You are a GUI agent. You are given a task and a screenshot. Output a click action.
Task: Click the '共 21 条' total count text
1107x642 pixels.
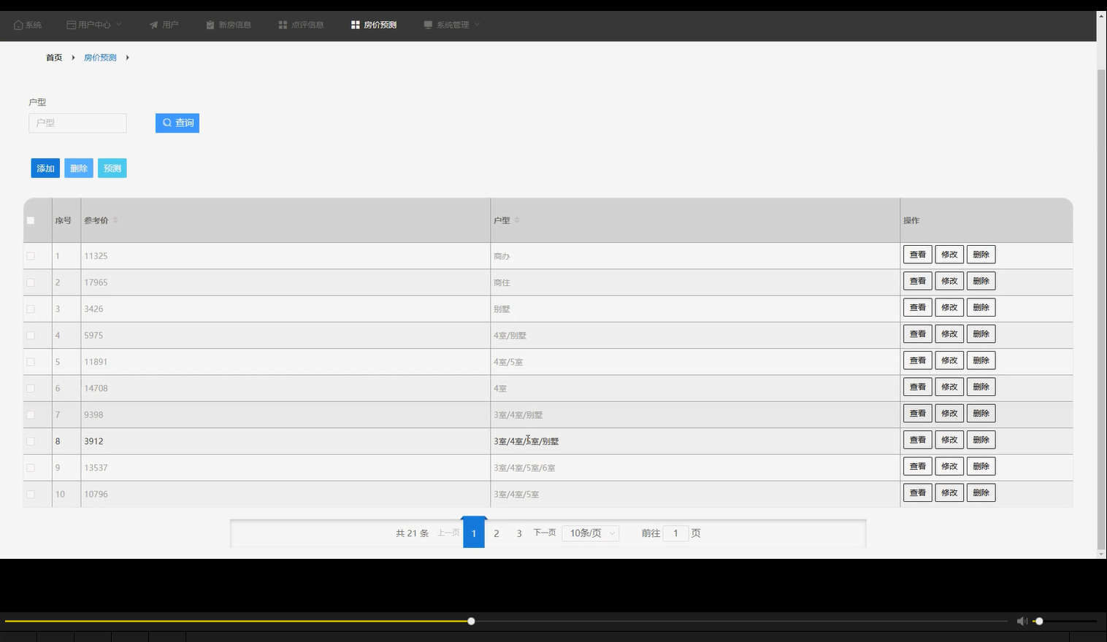coord(412,533)
